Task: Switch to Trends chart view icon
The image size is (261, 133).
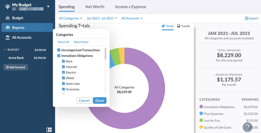Action: coord(179,26)
